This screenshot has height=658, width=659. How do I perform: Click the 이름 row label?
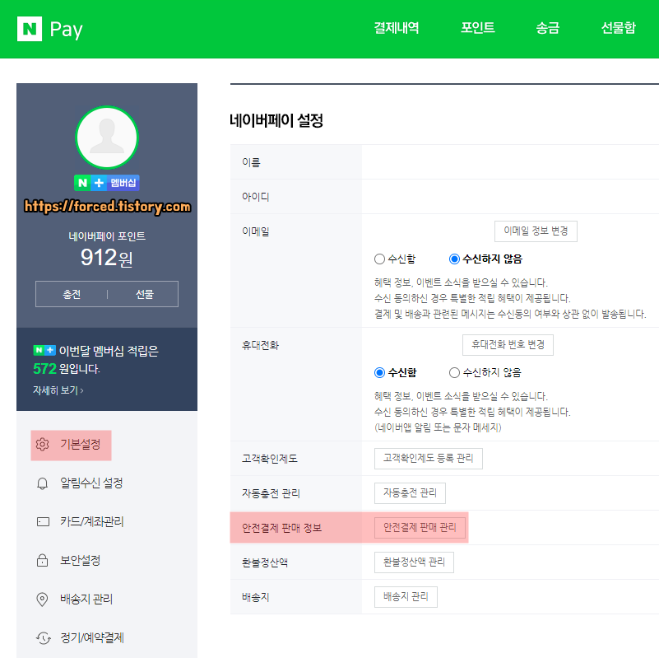pos(251,162)
